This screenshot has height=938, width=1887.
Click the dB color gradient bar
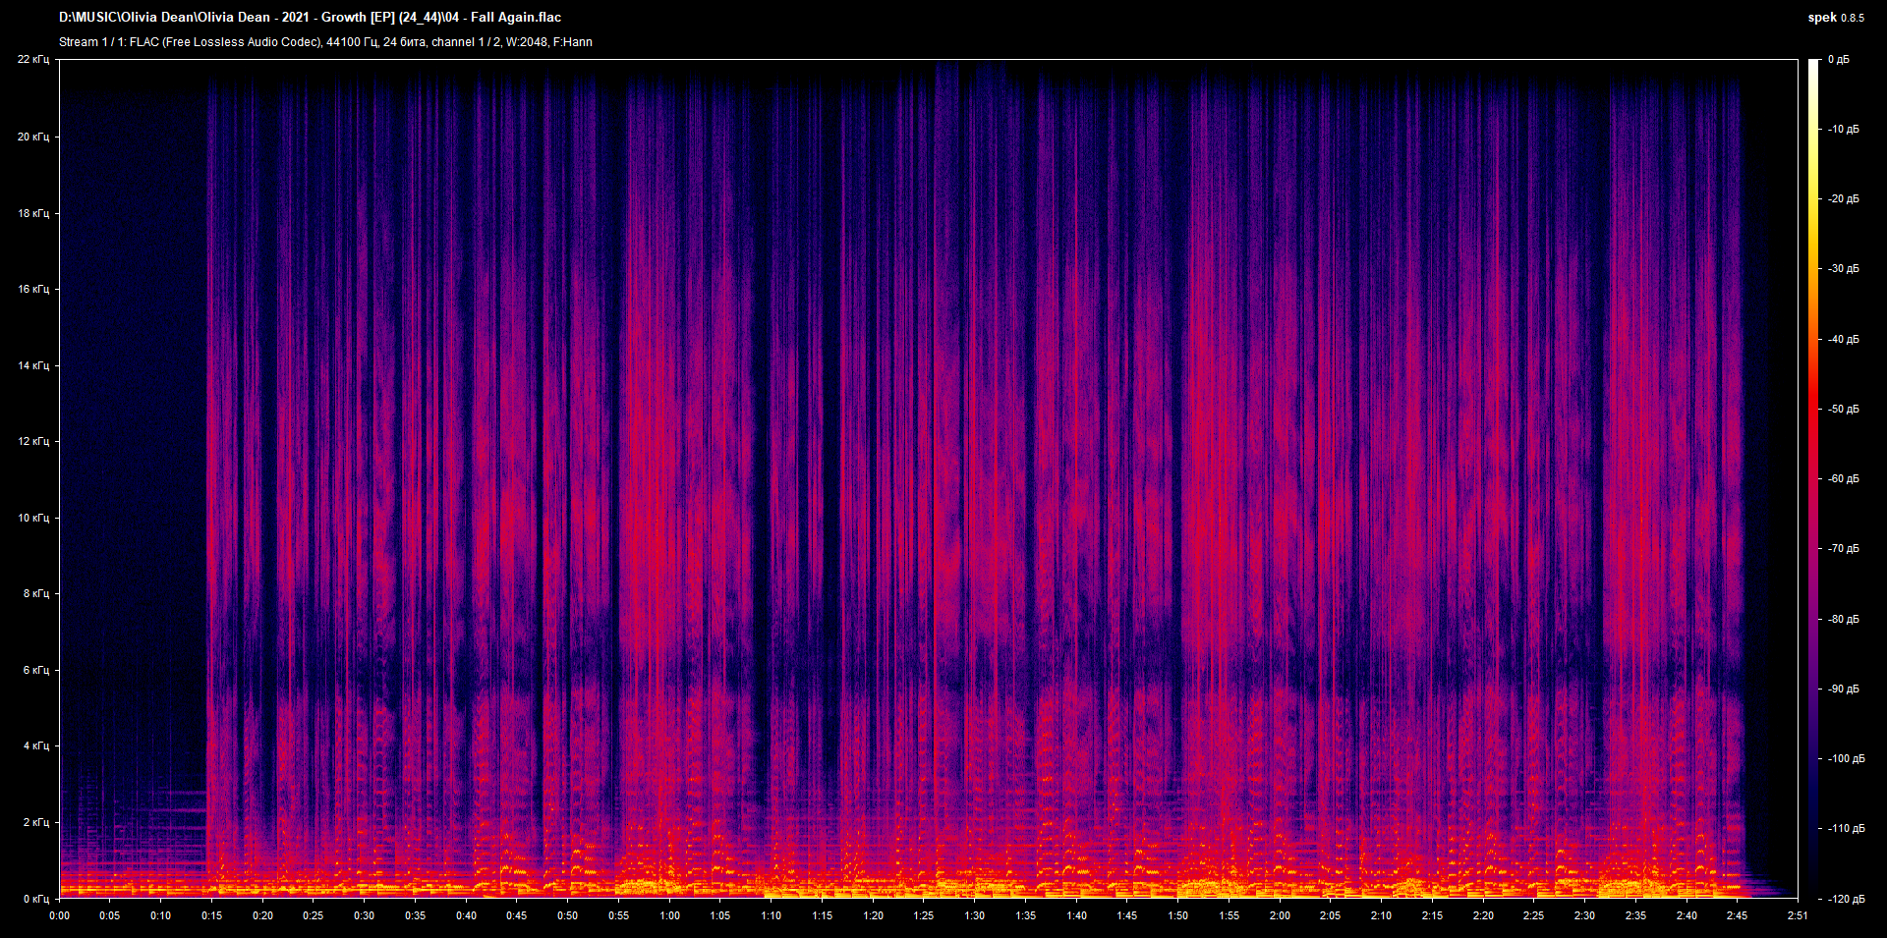tap(1814, 478)
